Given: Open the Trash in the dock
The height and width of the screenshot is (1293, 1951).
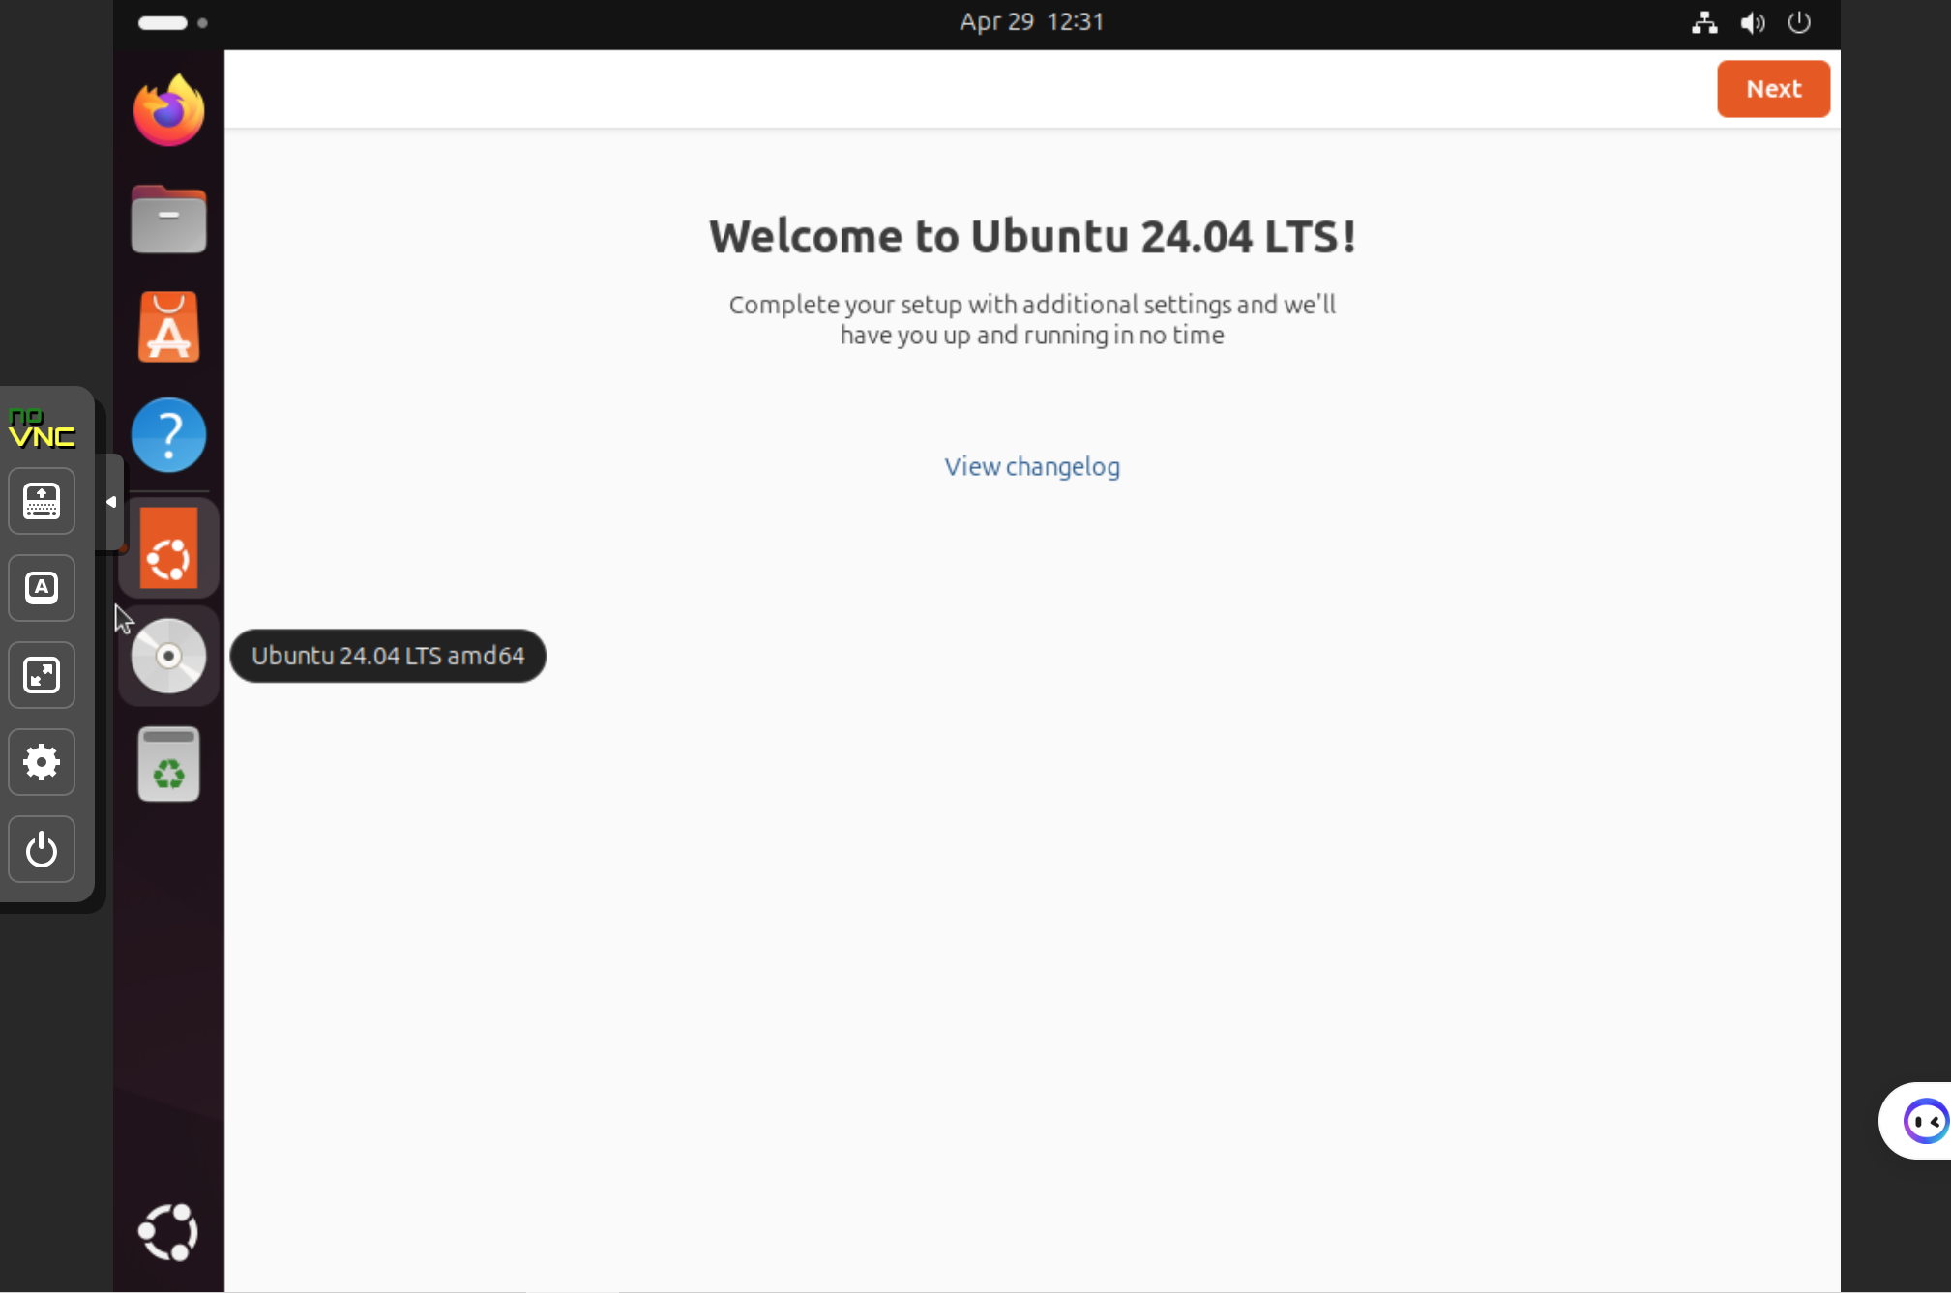Looking at the screenshot, I should (x=168, y=764).
